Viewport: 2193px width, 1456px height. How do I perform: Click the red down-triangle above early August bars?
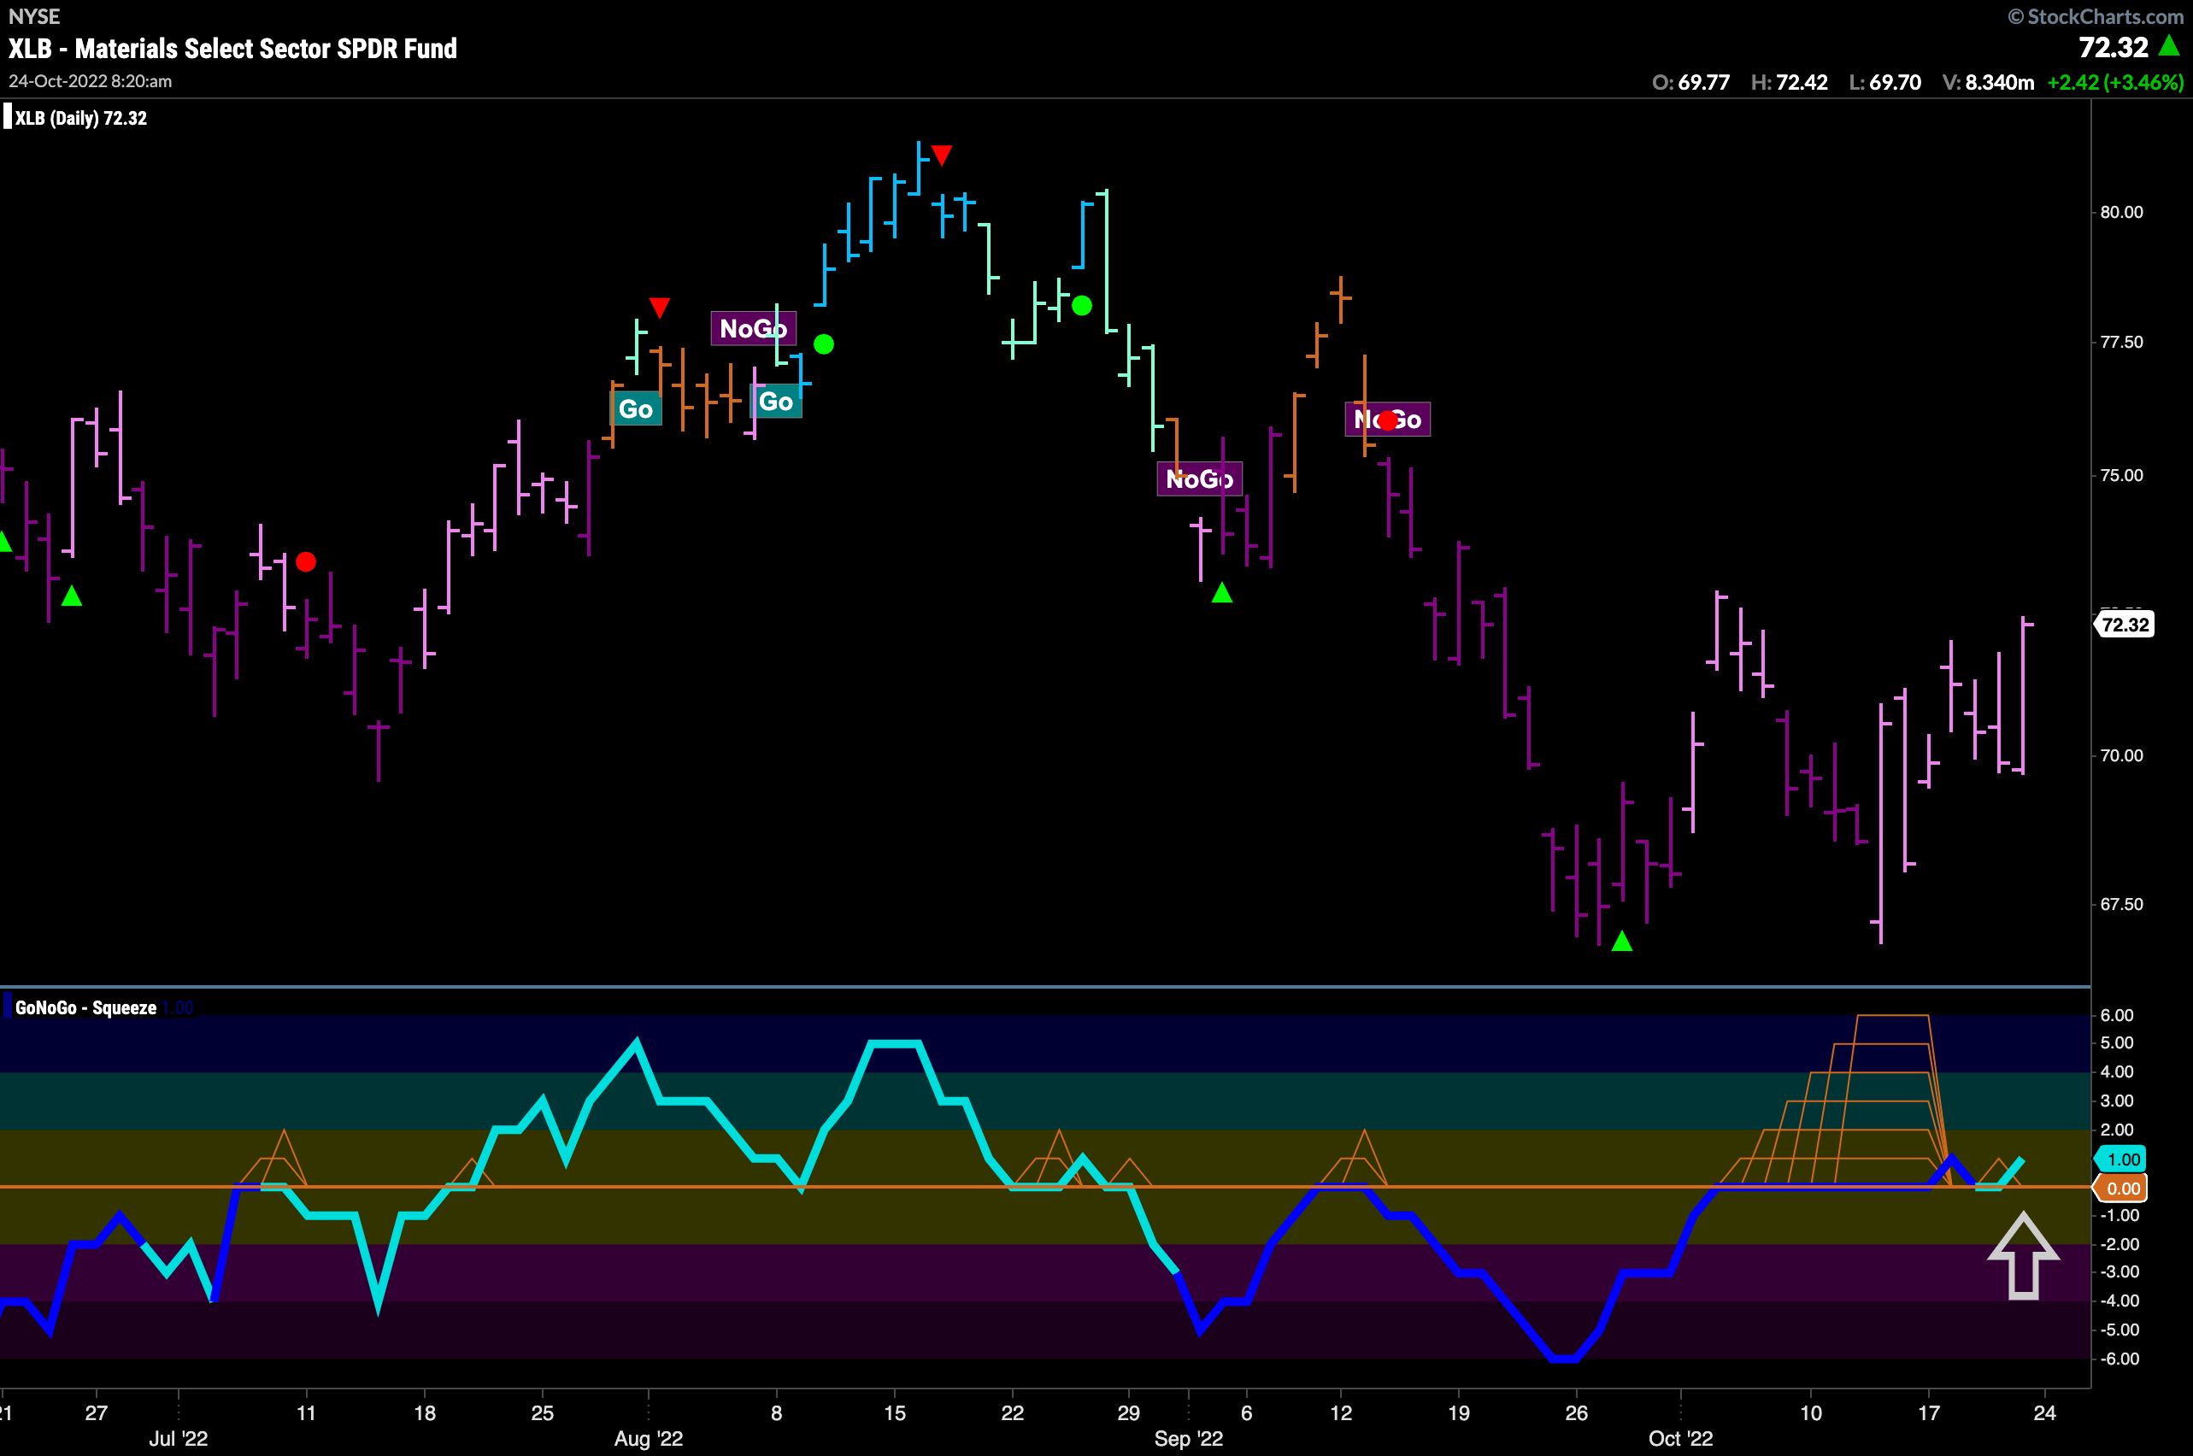point(660,308)
